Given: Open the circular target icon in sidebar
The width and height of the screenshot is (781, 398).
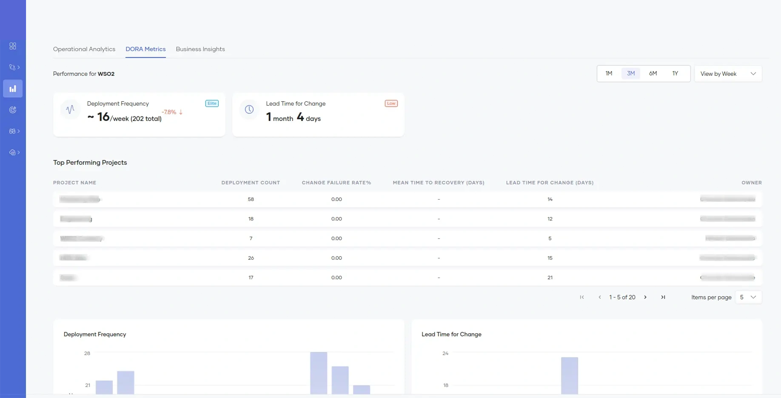Looking at the screenshot, I should (13, 110).
